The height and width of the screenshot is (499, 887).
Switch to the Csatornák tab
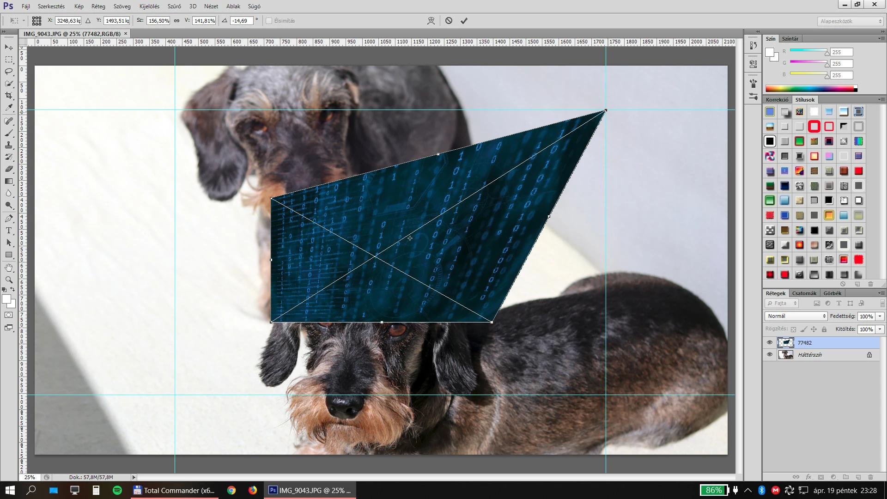coord(804,293)
